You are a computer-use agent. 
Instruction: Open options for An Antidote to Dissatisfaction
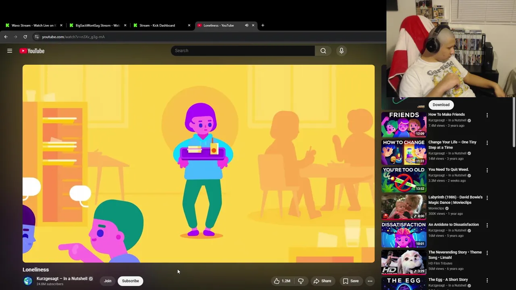(x=487, y=225)
